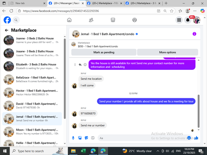Switch to Messenger | Facebook tab
Viewport: 207px width, 155px height.
[66, 3]
